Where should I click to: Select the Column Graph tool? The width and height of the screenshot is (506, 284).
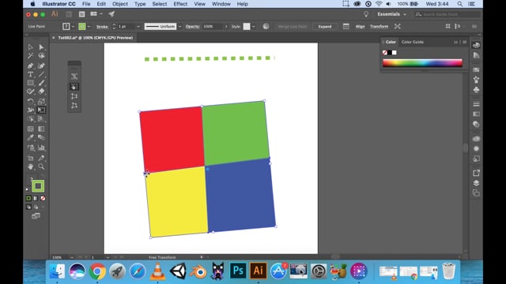pos(41,148)
